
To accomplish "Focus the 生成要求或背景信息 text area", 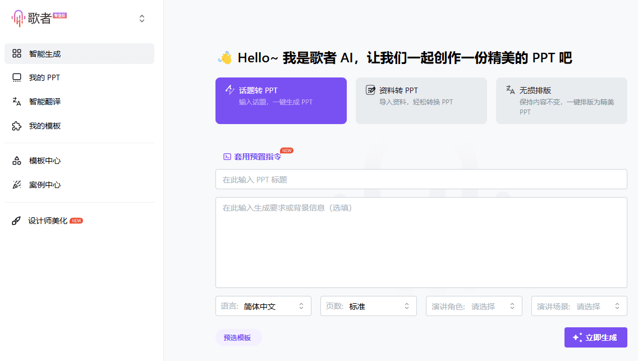I will 421,243.
